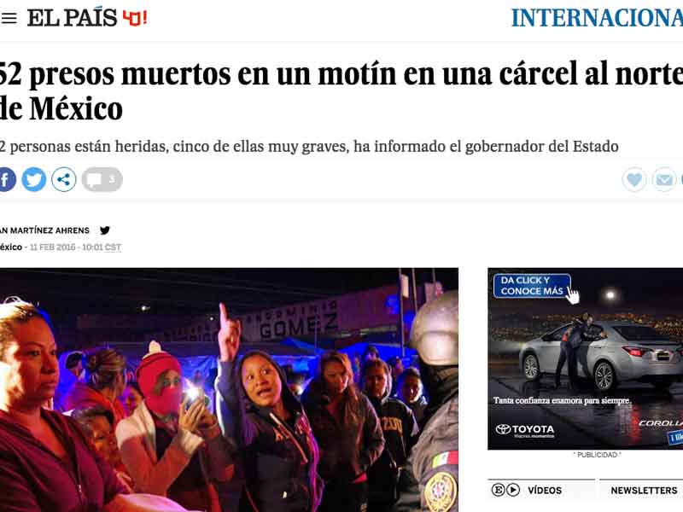Open the NEWSLETTERS tab
This screenshot has height=512, width=683.
(x=644, y=491)
